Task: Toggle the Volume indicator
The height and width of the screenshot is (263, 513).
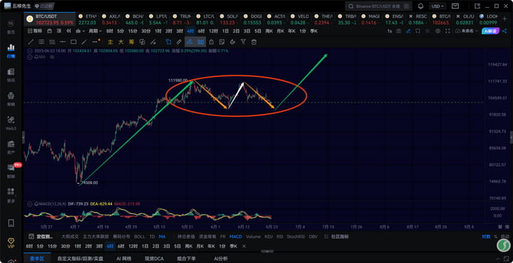Action: pyautogui.click(x=253, y=237)
